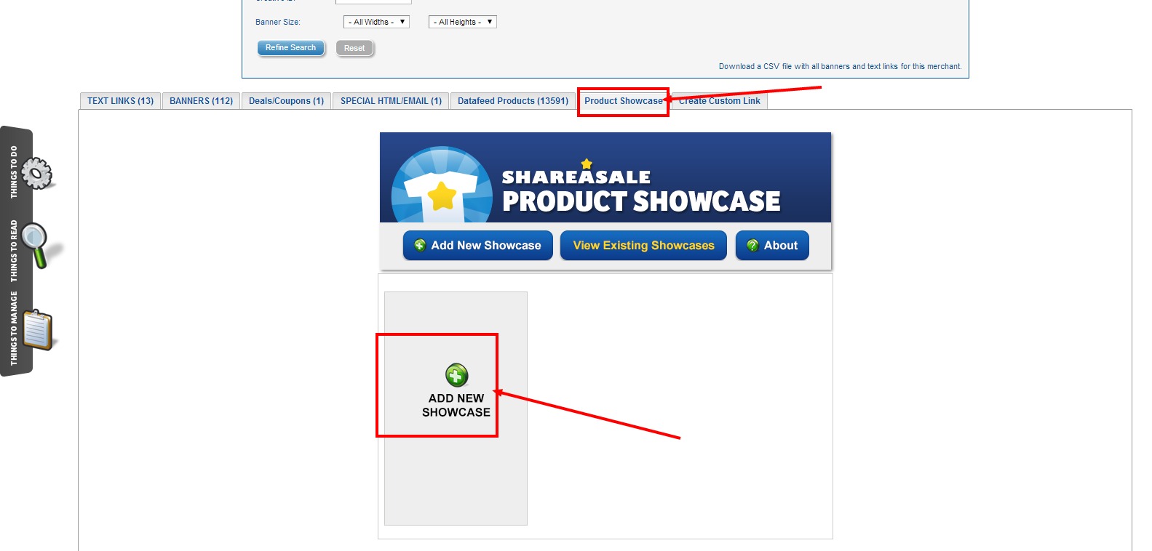Download the CSV file of banners link
This screenshot has height=551, width=1152.
(x=840, y=66)
